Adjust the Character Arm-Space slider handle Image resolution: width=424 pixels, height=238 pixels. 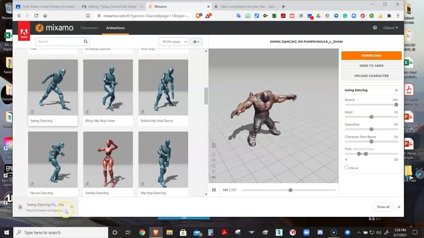(371, 141)
